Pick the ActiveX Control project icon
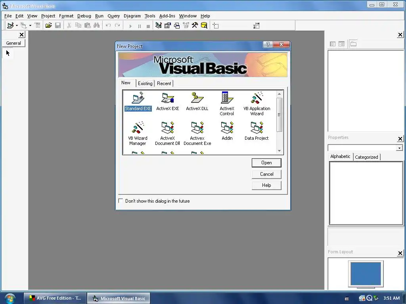The height and width of the screenshot is (304, 406). [x=227, y=104]
